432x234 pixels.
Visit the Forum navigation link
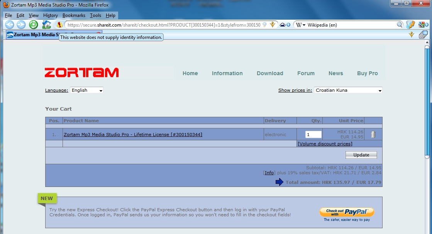[x=306, y=73]
